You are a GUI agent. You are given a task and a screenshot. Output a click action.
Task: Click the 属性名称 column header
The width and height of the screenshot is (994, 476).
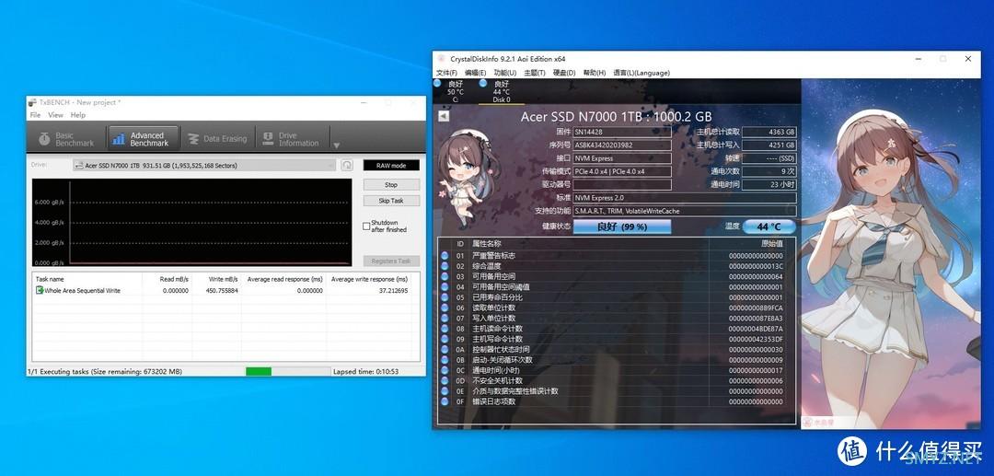point(487,243)
